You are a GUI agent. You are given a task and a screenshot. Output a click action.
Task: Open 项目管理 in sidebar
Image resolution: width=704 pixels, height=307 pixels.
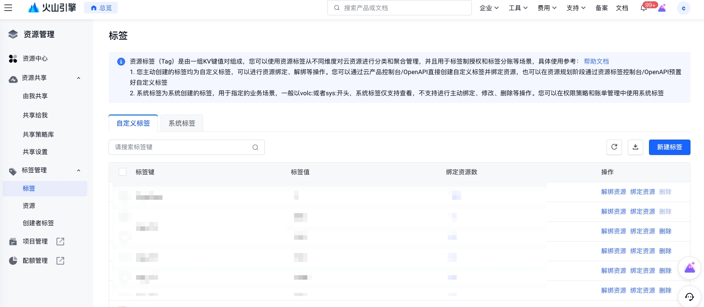tap(35, 242)
